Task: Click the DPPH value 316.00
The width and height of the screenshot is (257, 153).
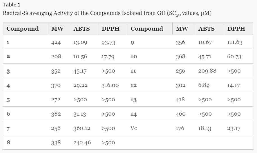Action: coord(110,85)
